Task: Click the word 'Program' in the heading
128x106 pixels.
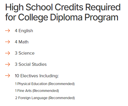Action: click(x=101, y=18)
